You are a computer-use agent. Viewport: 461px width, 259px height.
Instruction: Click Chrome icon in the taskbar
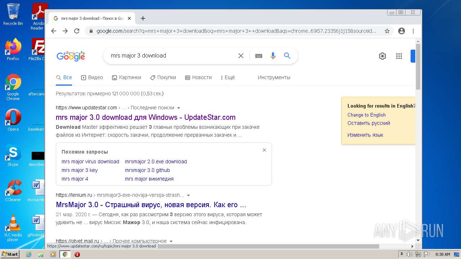pyautogui.click(x=65, y=254)
